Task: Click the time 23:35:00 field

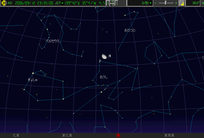Action: (45, 3)
